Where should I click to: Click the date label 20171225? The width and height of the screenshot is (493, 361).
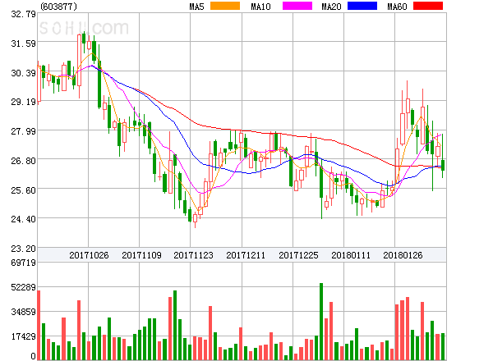click(x=298, y=255)
